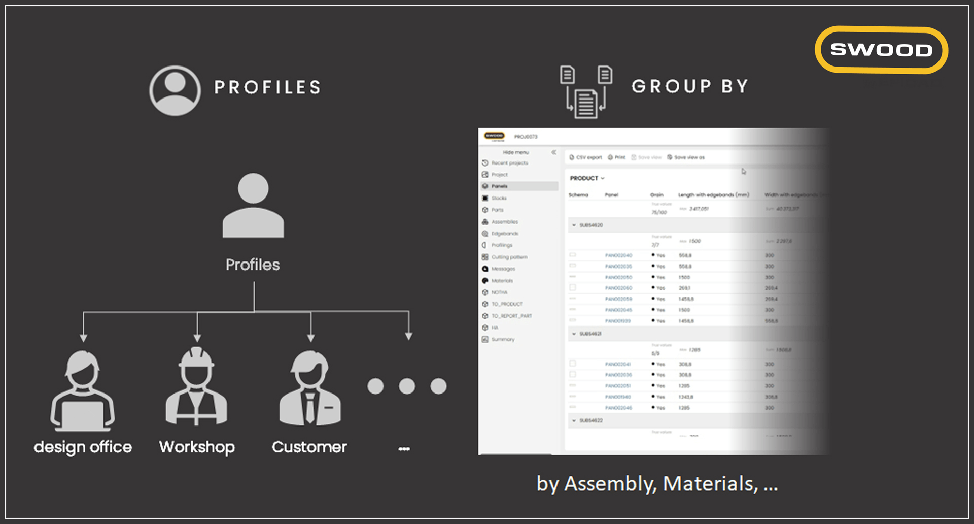
Task: Open the Cutting pattern icon
Action: pyautogui.click(x=485, y=257)
